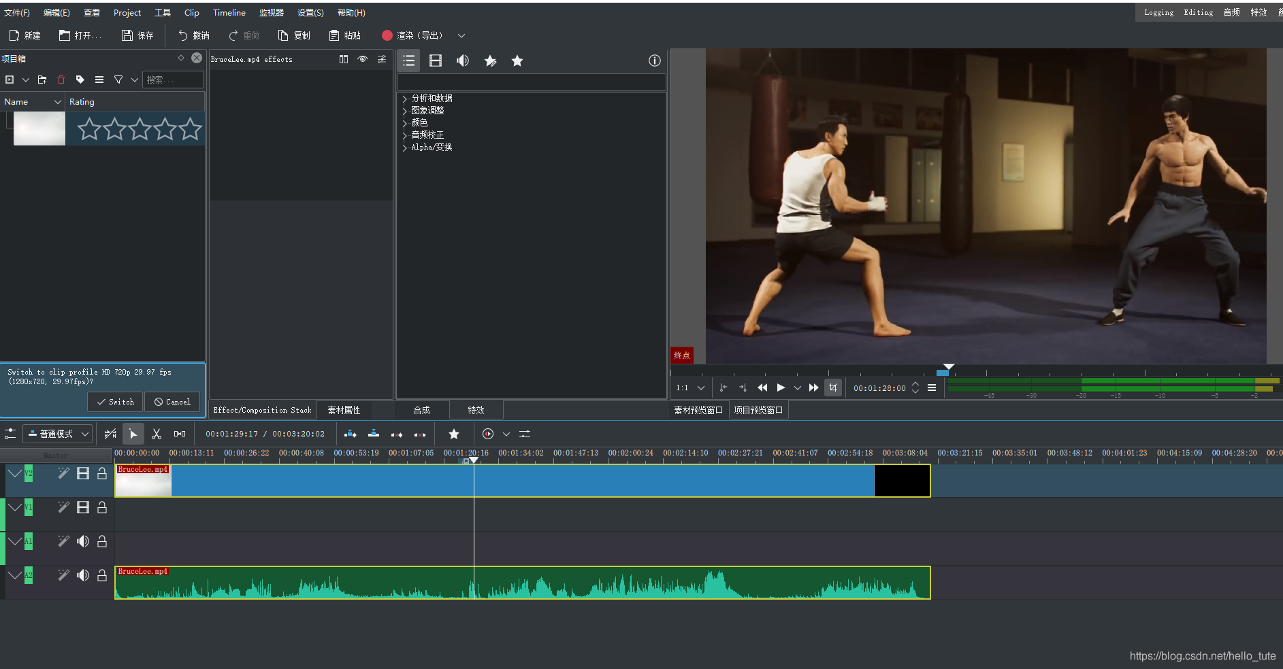Image resolution: width=1283 pixels, height=669 pixels.
Task: Click the tag icon in the project bin toolbar
Action: 80,80
